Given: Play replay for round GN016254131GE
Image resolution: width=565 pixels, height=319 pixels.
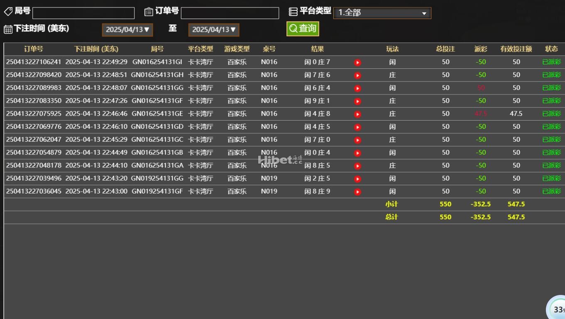Looking at the screenshot, I should (x=357, y=114).
